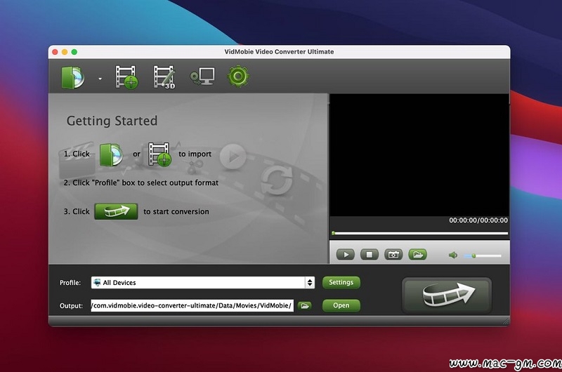Click the window title 'VidMobie Video Converter Ultimate'
This screenshot has height=372, width=562.
[x=279, y=51]
